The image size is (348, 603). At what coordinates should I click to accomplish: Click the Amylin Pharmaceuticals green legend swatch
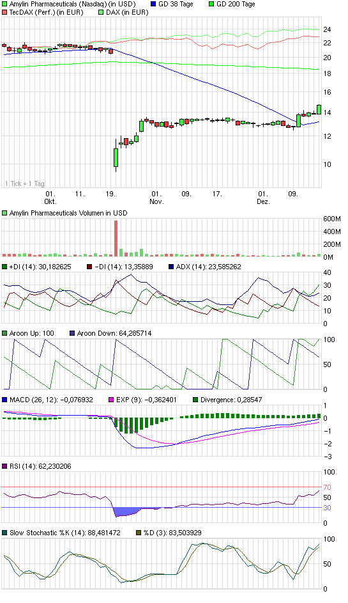(x=4, y=4)
